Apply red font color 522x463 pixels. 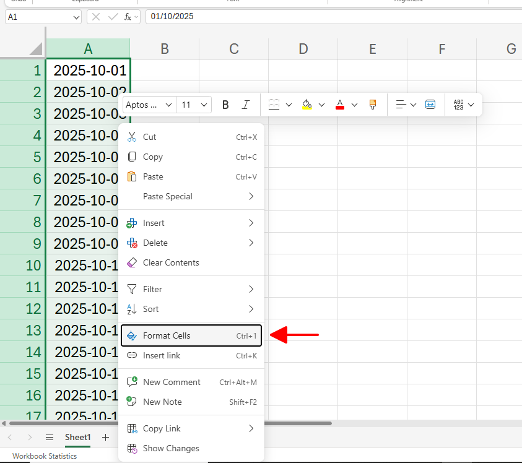(x=340, y=105)
